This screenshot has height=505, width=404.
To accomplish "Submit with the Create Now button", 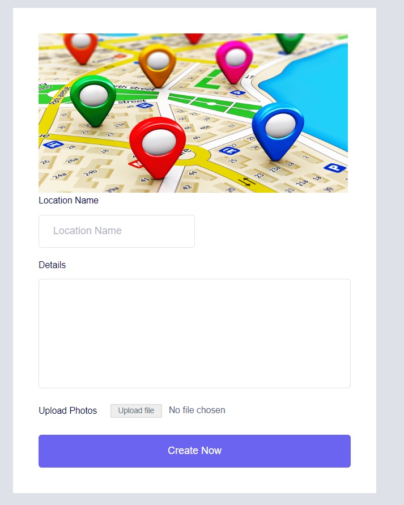I will (194, 451).
